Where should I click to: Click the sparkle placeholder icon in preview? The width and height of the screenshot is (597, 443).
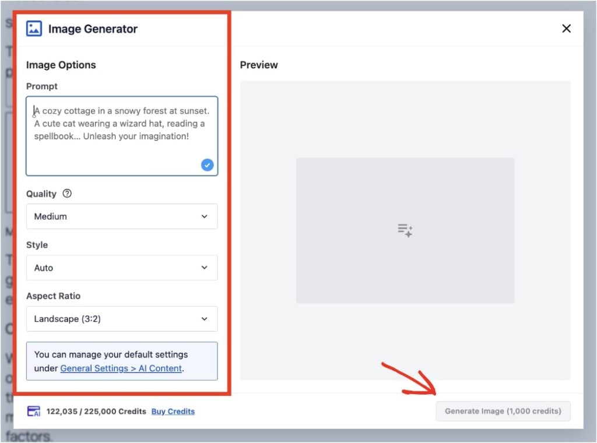(405, 230)
